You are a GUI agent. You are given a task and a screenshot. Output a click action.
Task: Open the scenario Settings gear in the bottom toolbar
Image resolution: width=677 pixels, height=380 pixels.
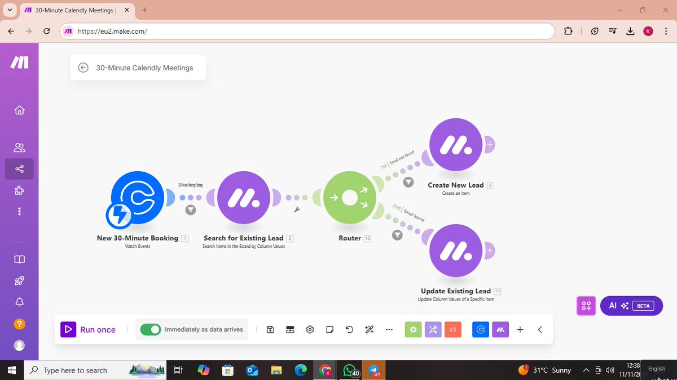[310, 329]
